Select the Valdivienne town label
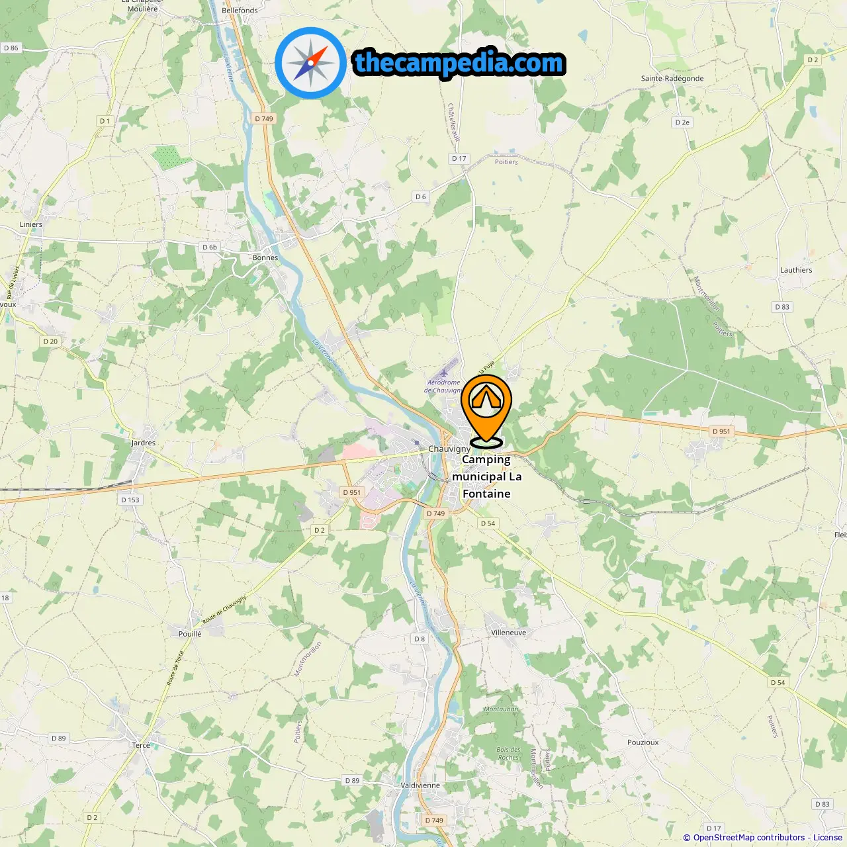Viewport: 847px width, 847px height. pos(420,785)
